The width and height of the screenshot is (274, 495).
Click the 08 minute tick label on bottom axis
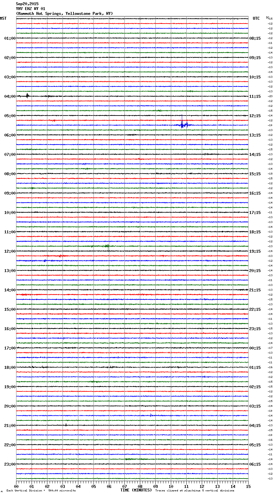140,487
